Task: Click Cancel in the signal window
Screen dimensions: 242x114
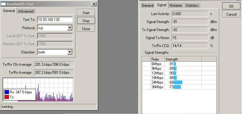Action: [231, 14]
